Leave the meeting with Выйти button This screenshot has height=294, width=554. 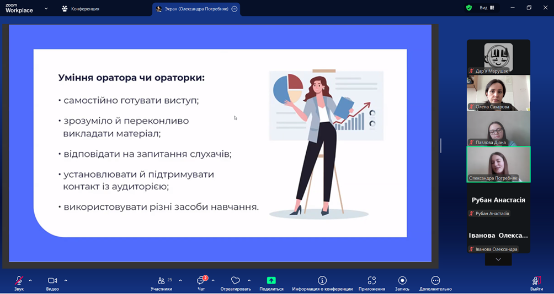click(x=536, y=283)
